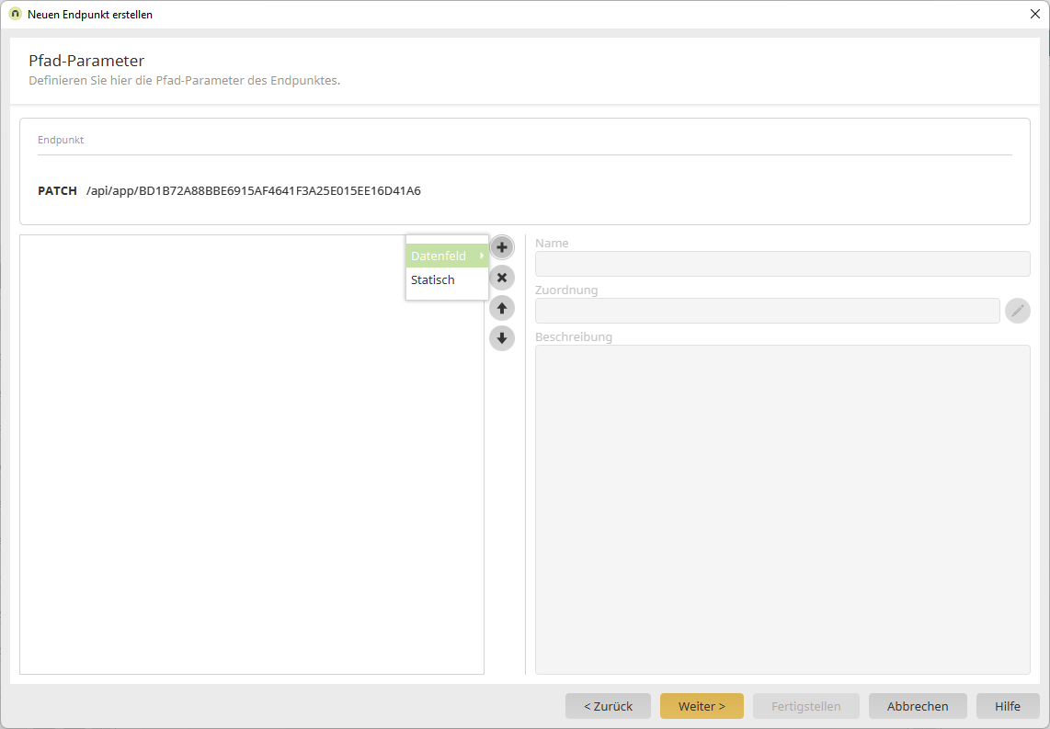Go back with the Zurück button
Screen dimensions: 1050x729
pyautogui.click(x=608, y=706)
